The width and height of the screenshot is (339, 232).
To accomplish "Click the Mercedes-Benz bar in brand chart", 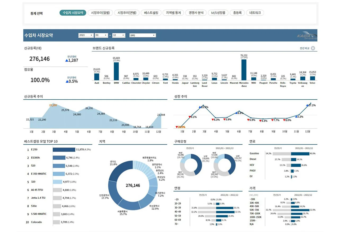I will tap(244, 70).
